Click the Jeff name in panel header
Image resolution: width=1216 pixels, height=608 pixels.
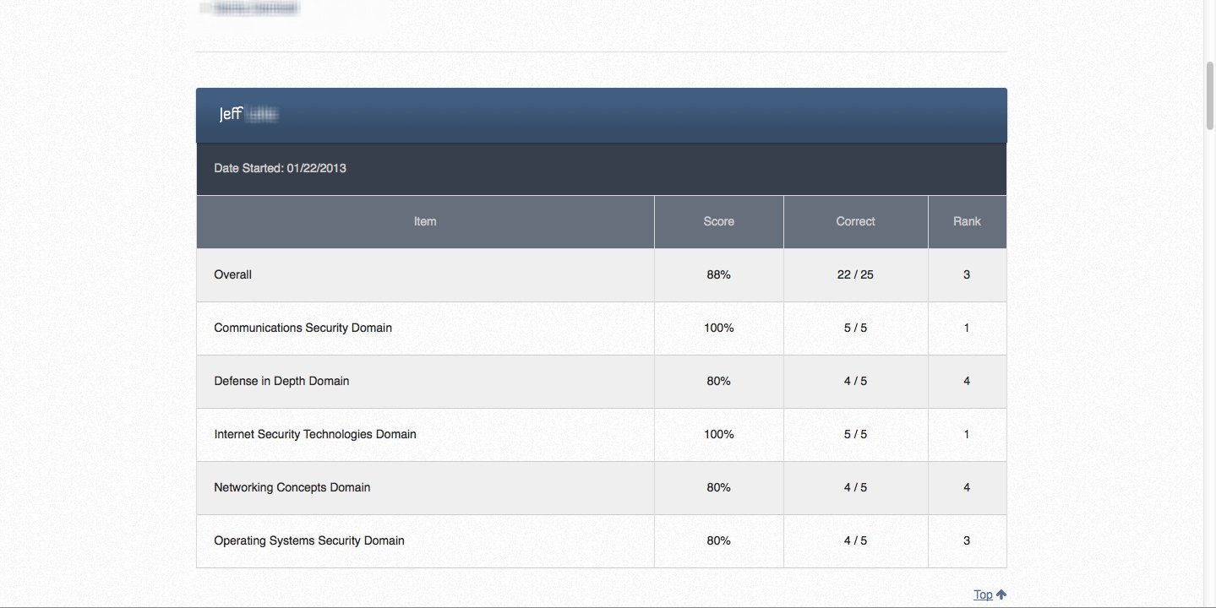pos(231,114)
